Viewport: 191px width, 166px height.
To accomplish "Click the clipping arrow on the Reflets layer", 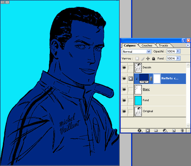I will [137, 79].
